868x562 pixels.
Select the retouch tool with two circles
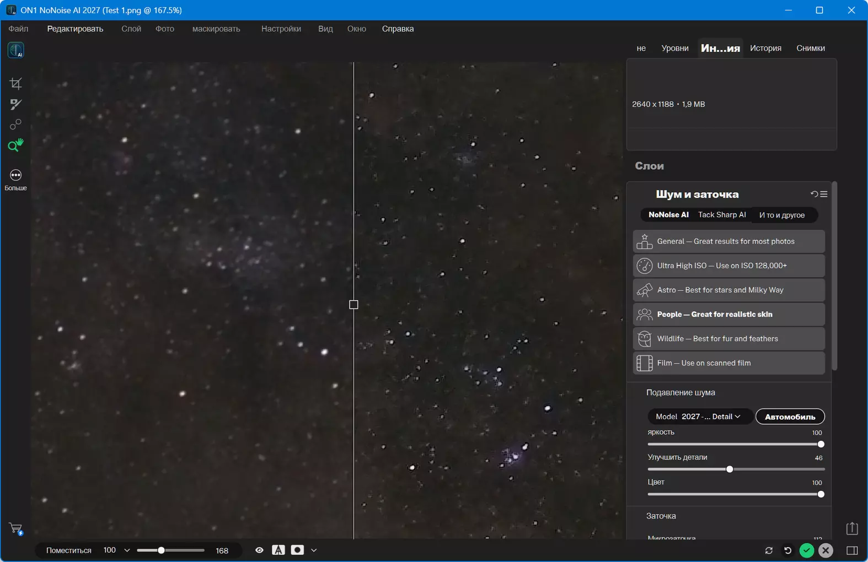(15, 125)
